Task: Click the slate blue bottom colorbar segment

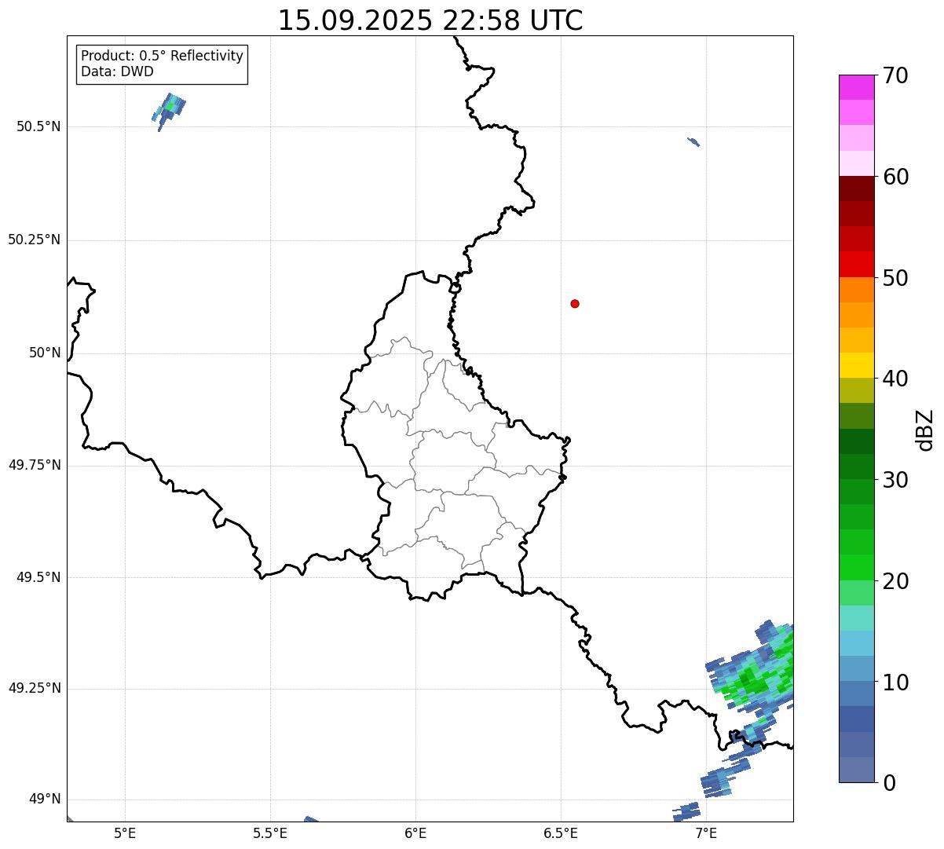Action: tap(857, 770)
